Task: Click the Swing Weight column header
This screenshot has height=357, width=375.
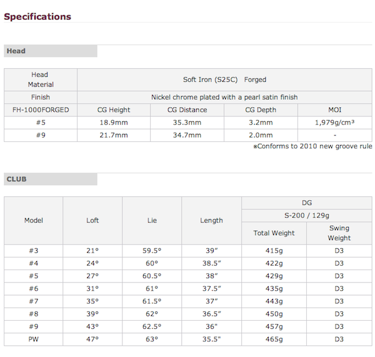Action: [339, 233]
